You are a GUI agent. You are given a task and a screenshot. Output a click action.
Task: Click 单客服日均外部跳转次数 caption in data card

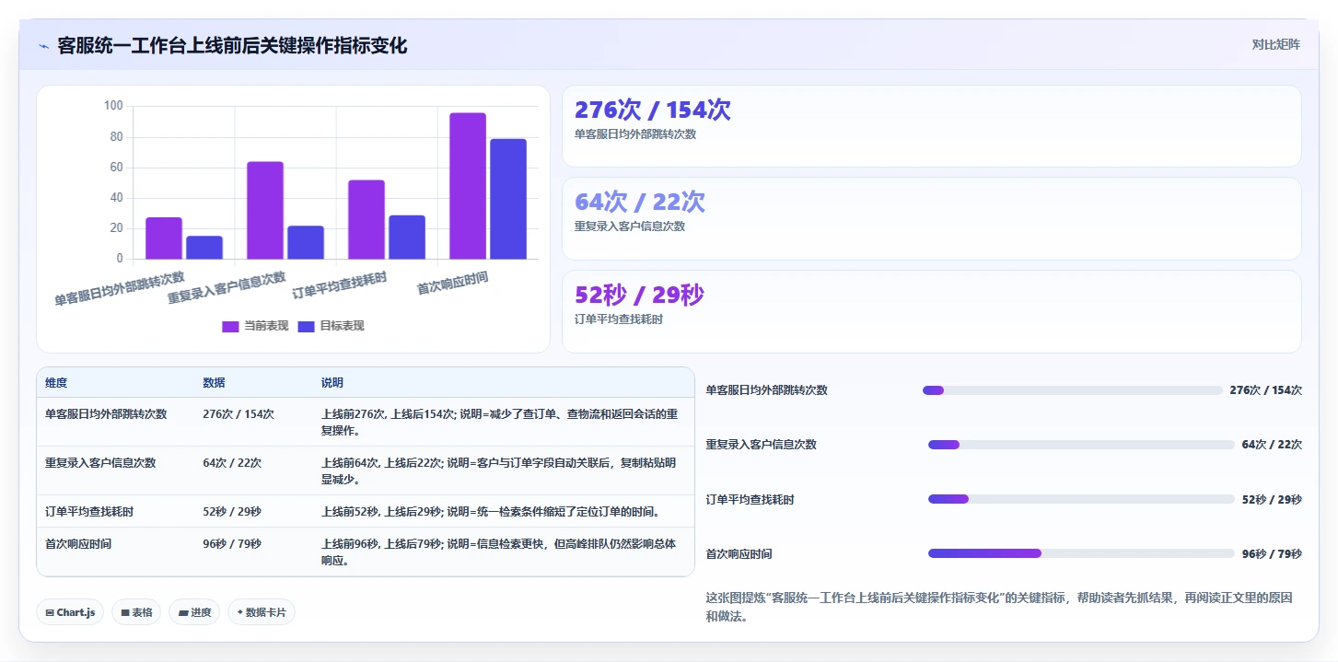pyautogui.click(x=635, y=134)
